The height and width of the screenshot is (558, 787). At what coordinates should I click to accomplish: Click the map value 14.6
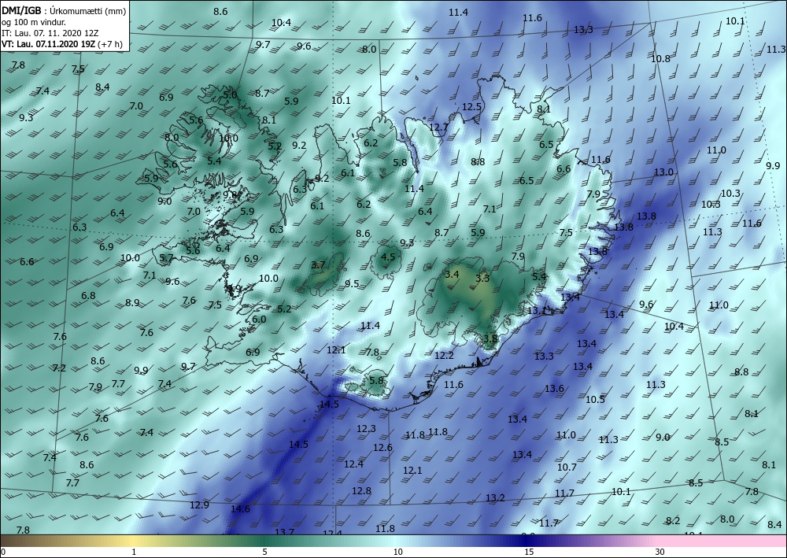point(240,509)
